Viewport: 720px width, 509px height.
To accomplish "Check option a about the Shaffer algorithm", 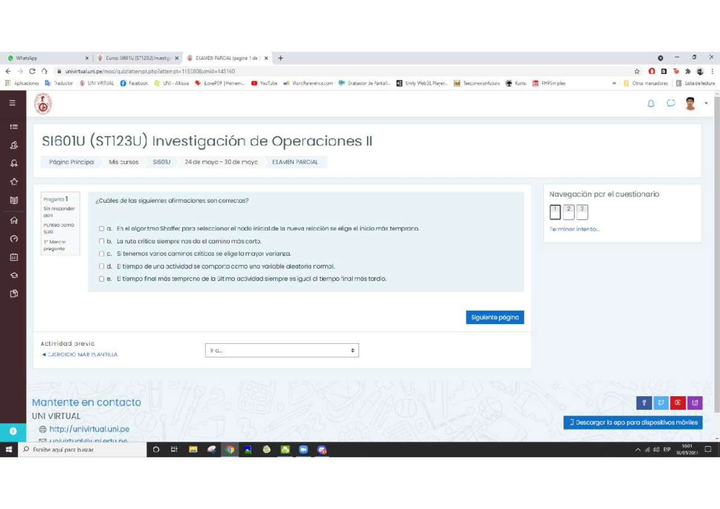I will pos(102,228).
